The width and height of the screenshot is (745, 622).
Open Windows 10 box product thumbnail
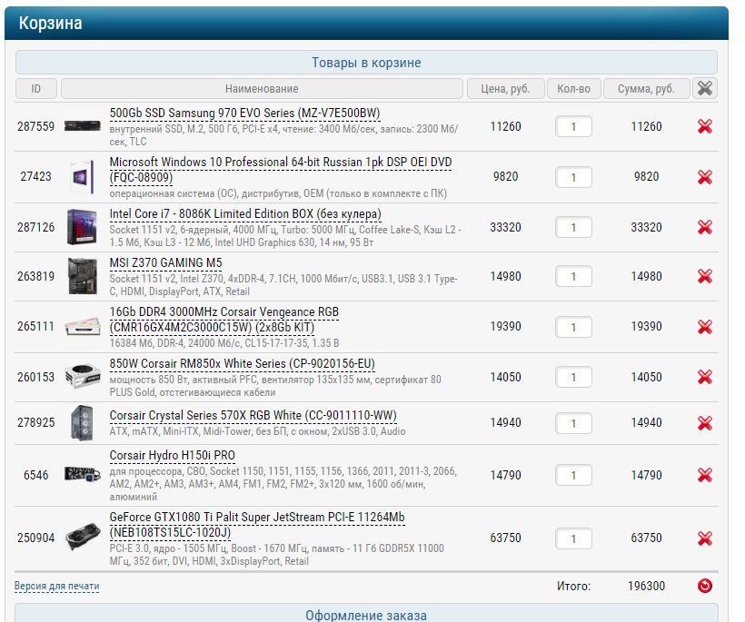(x=82, y=177)
